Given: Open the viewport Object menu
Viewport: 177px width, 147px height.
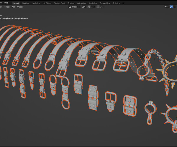Looking at the screenshot, I should point(20,7).
